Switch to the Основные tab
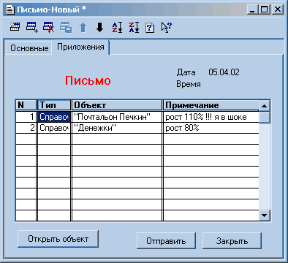 point(29,48)
